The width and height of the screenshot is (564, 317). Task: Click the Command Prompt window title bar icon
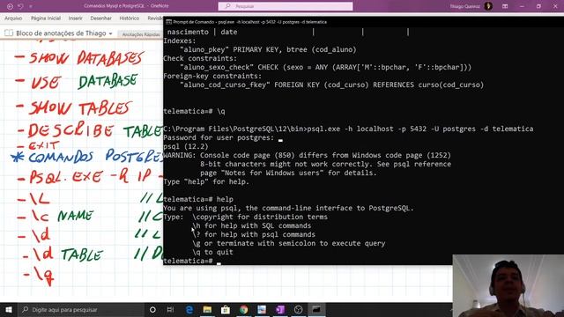(x=168, y=22)
